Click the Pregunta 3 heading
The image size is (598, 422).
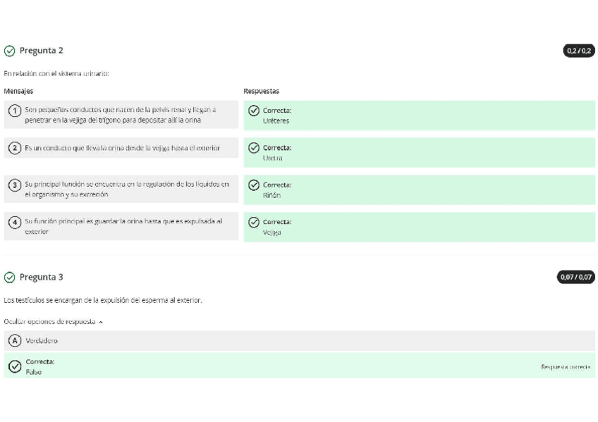41,278
